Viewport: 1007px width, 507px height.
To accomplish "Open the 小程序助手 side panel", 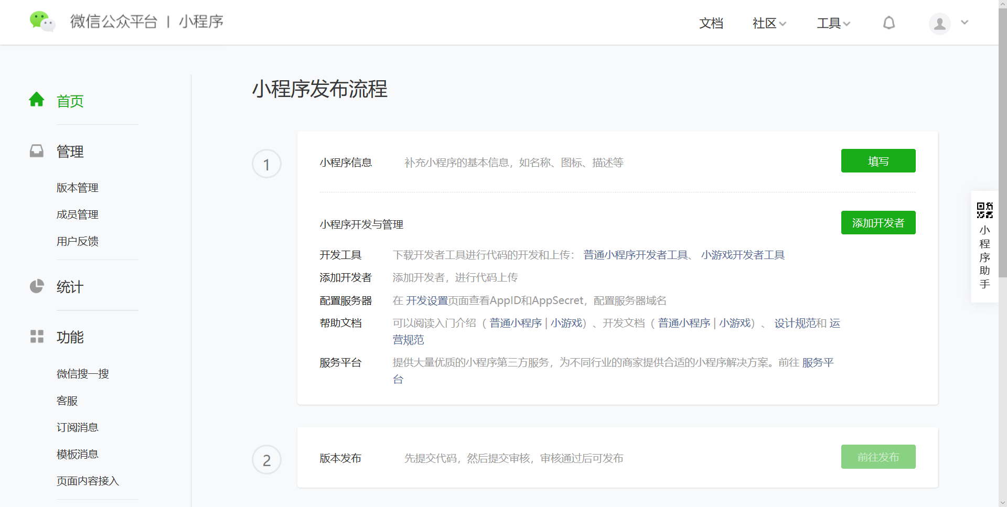I will pyautogui.click(x=984, y=246).
